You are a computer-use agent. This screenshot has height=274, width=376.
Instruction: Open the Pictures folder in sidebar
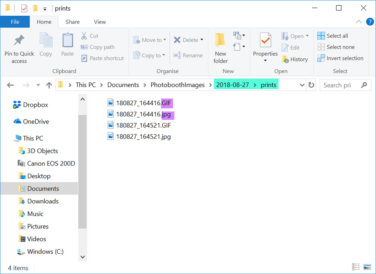[x=33, y=226]
